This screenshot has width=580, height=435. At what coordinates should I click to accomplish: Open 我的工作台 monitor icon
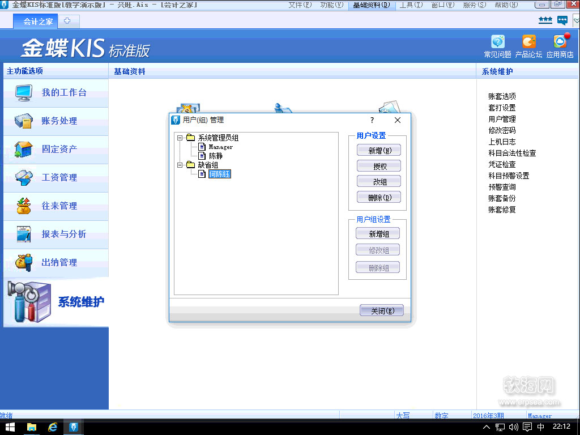(24, 92)
